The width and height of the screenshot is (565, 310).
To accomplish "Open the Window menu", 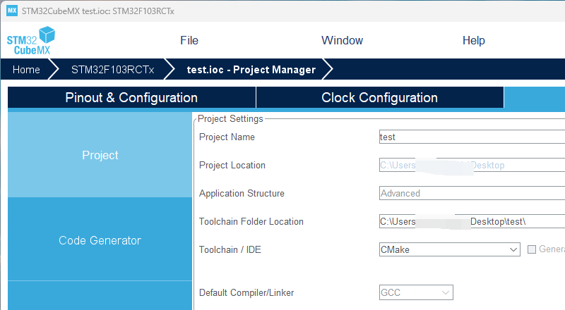I will pyautogui.click(x=342, y=40).
